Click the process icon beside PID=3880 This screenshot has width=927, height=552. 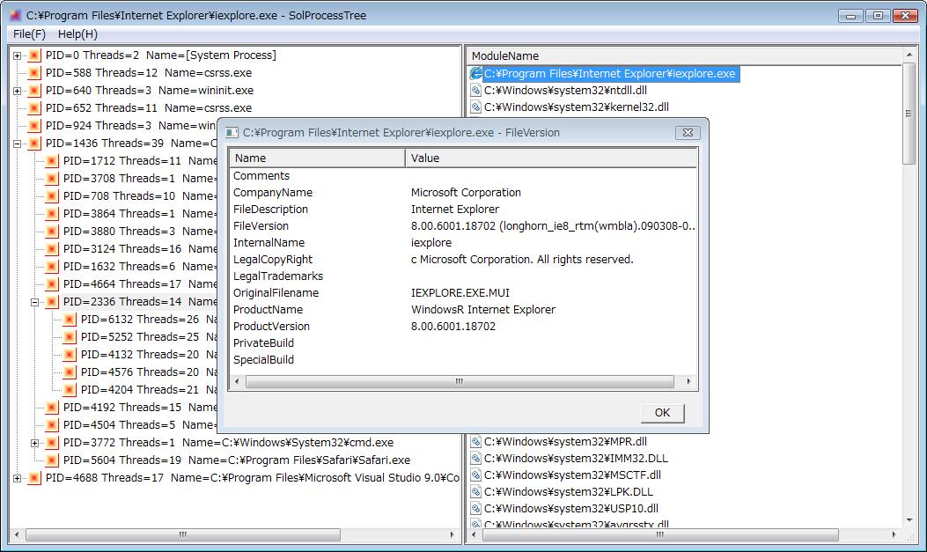[x=52, y=232]
